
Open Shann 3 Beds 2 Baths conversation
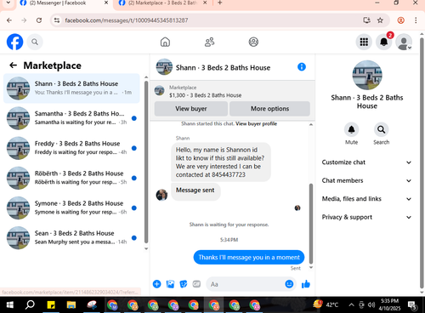tap(71, 88)
